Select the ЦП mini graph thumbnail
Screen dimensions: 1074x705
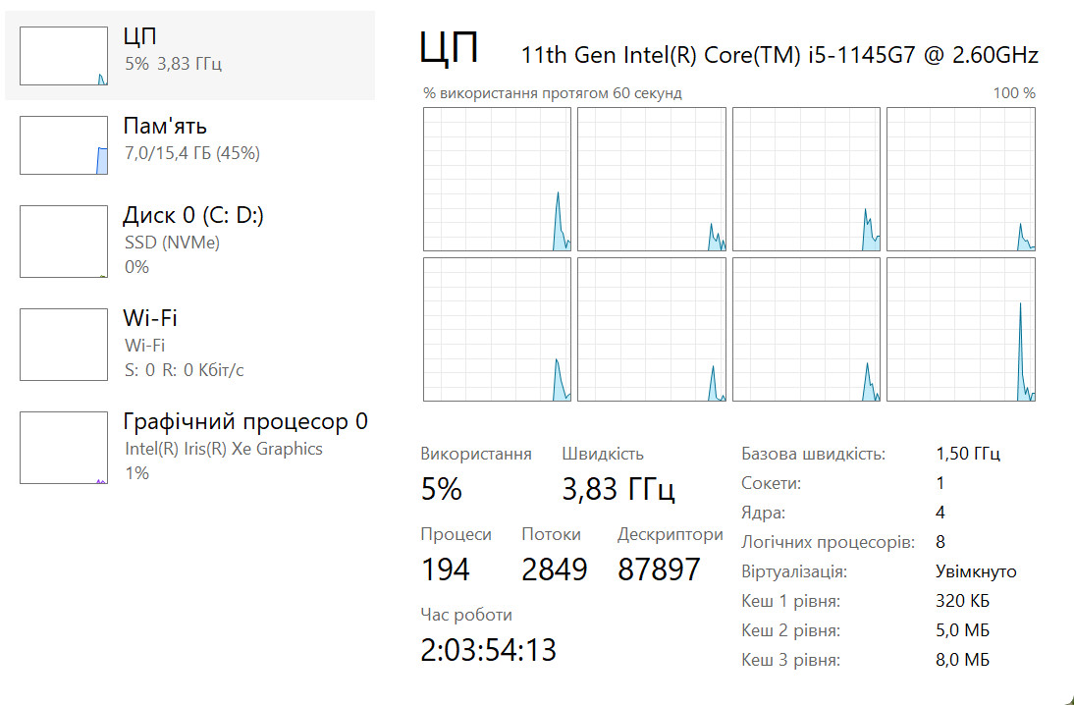pos(64,56)
